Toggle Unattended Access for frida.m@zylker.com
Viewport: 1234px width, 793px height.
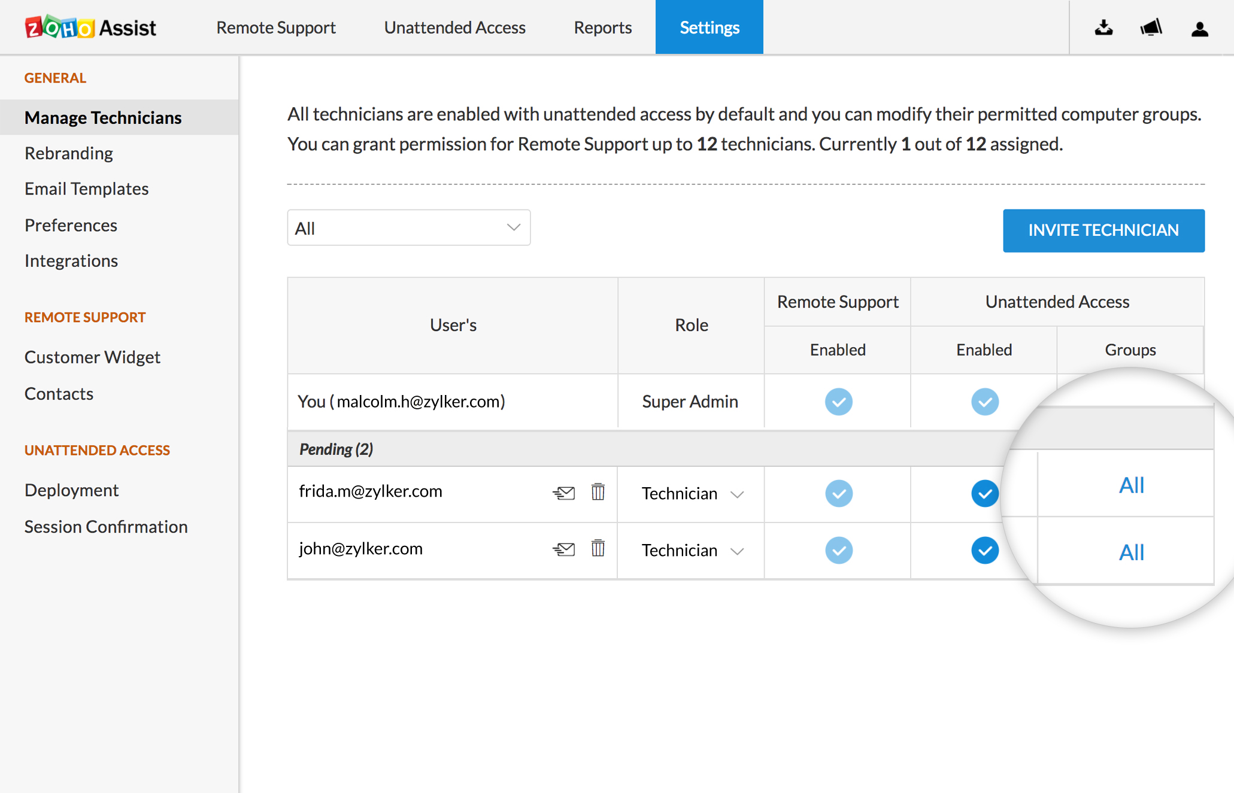click(x=984, y=494)
